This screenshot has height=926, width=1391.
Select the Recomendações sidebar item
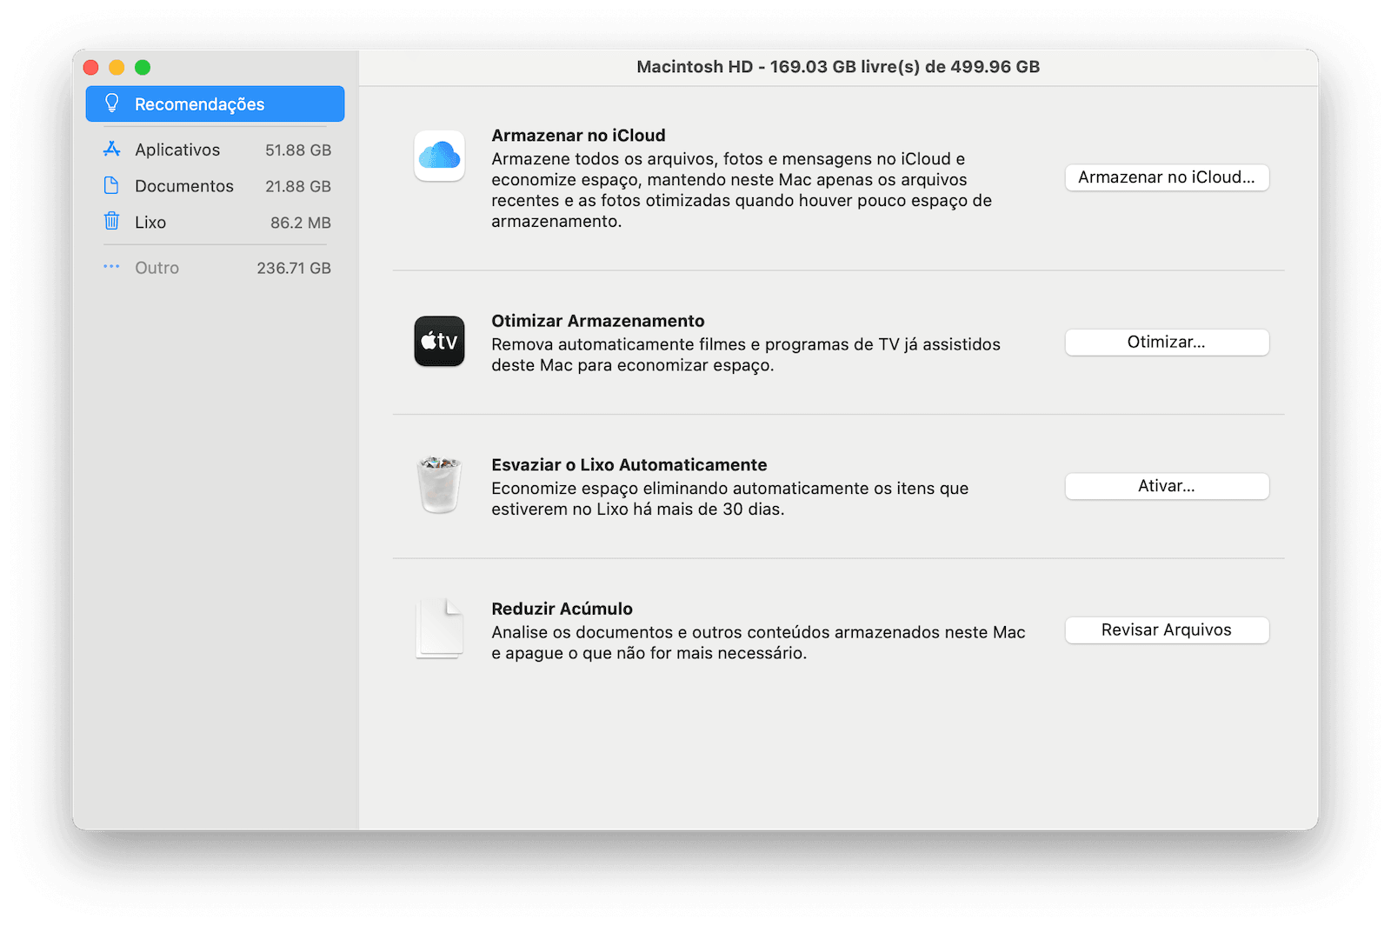[215, 103]
